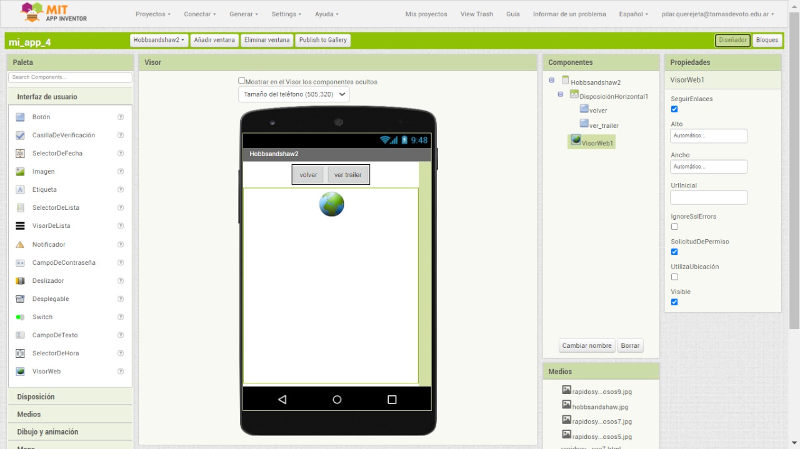Select the Deslizador palette icon
The height and width of the screenshot is (449, 800).
(x=20, y=280)
